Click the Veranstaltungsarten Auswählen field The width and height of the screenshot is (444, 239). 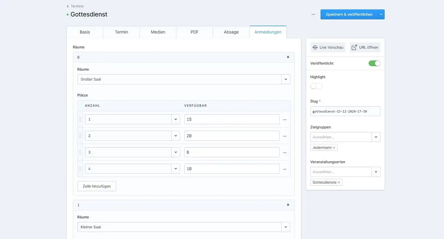click(341, 172)
